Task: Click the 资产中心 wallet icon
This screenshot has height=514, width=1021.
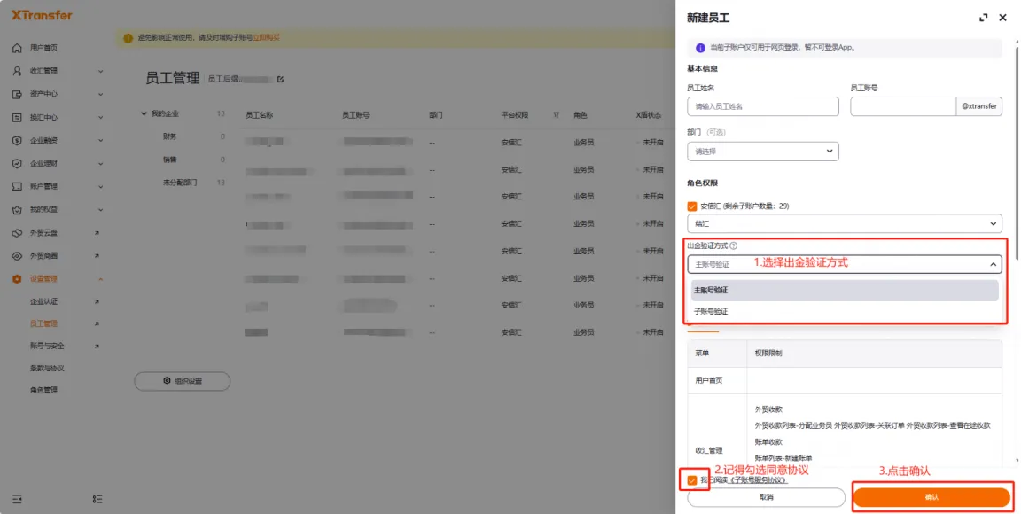Action: coord(17,94)
